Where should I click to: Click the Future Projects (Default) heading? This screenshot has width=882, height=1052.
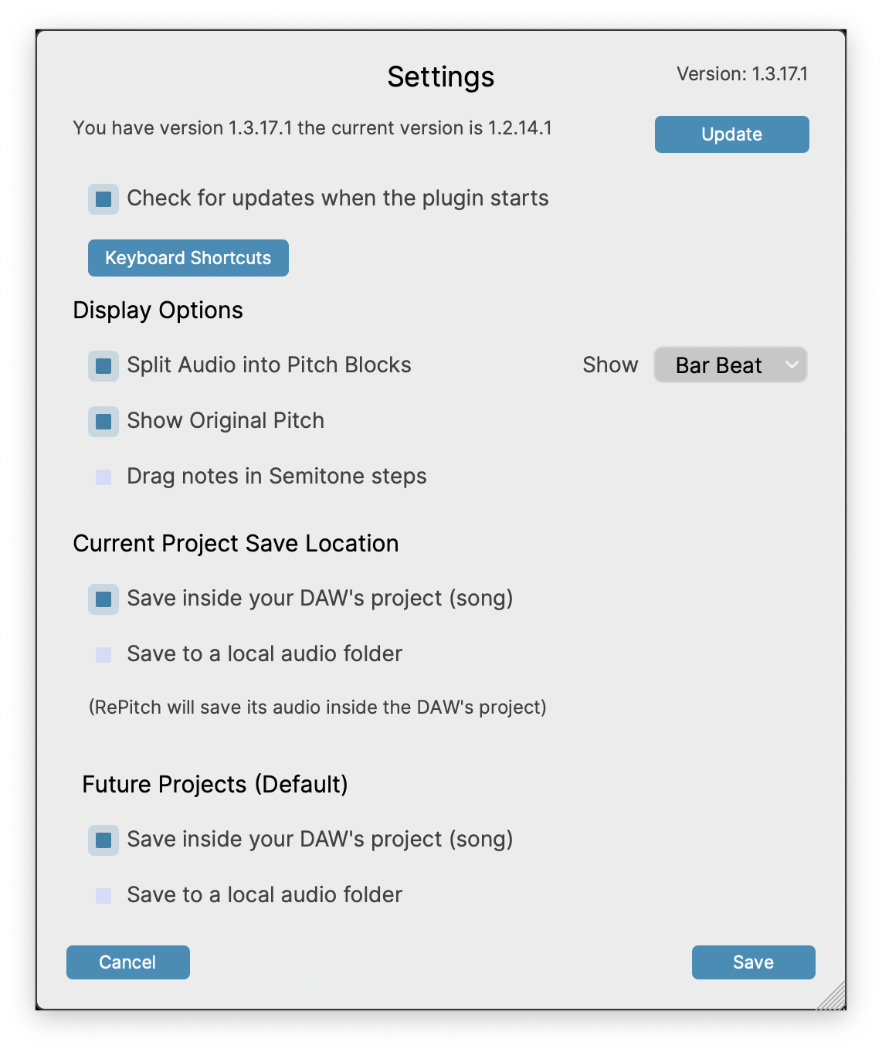pyautogui.click(x=215, y=785)
